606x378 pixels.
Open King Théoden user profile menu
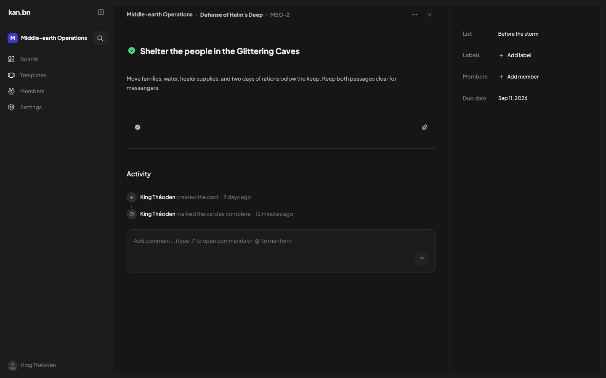tap(32, 365)
